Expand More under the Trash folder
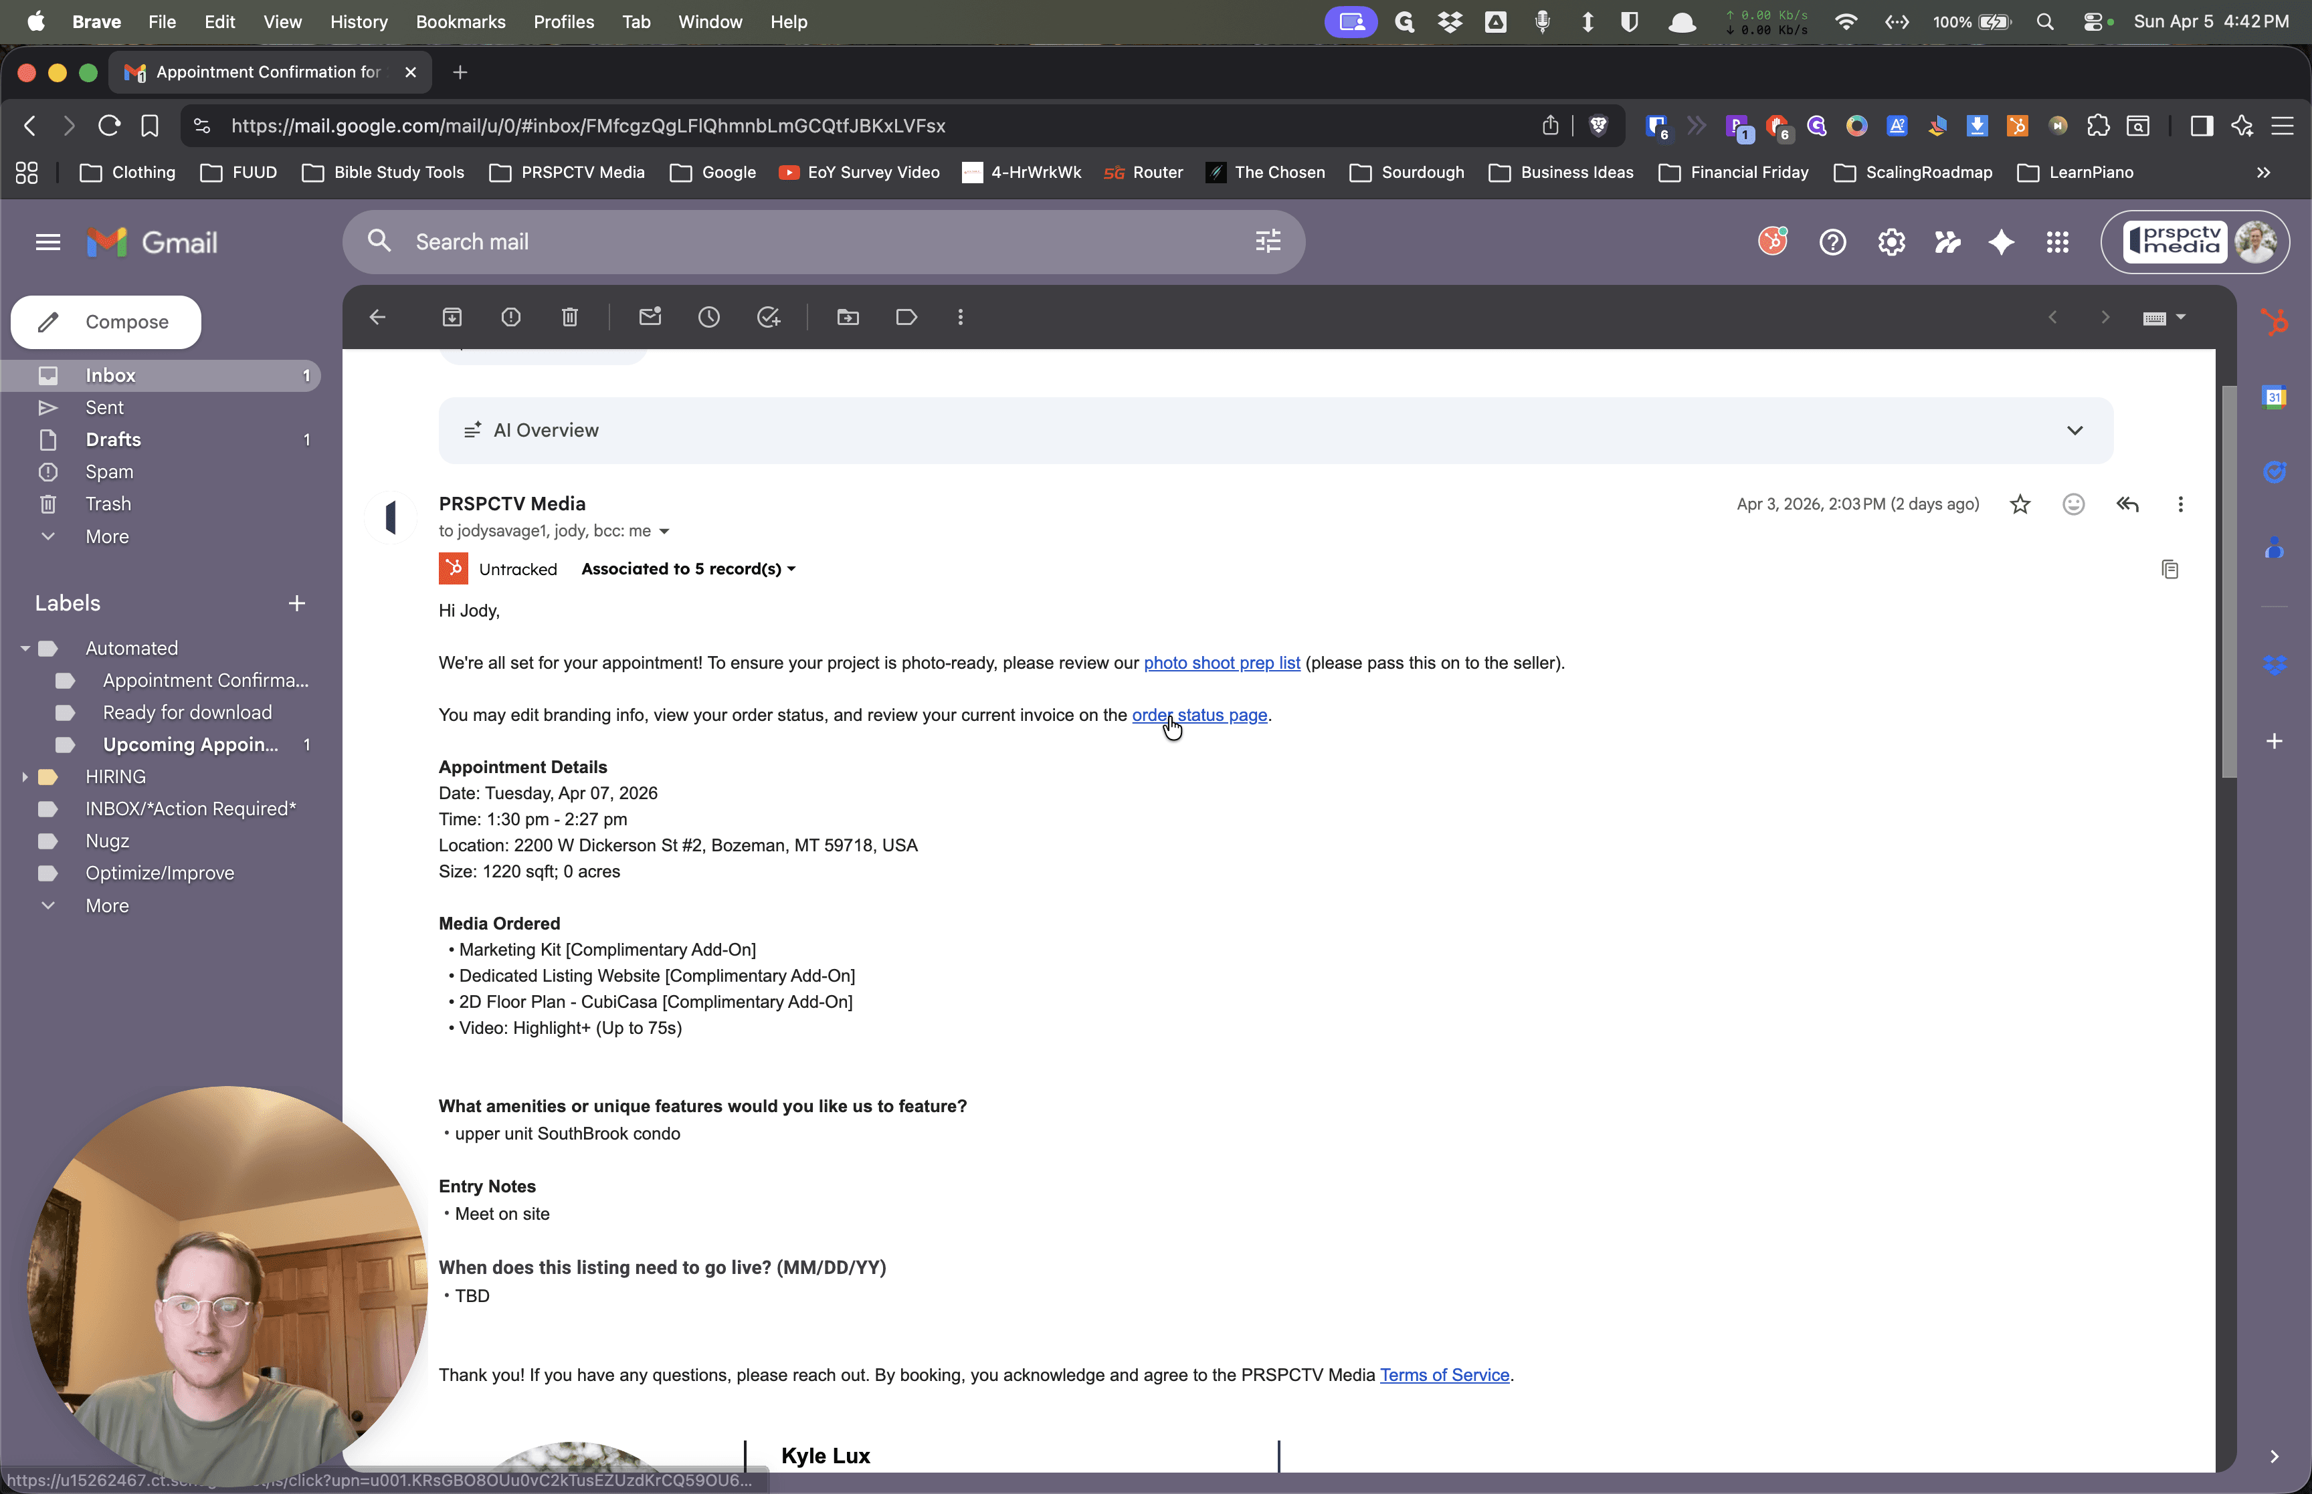Viewport: 2312px width, 1494px height. (107, 536)
